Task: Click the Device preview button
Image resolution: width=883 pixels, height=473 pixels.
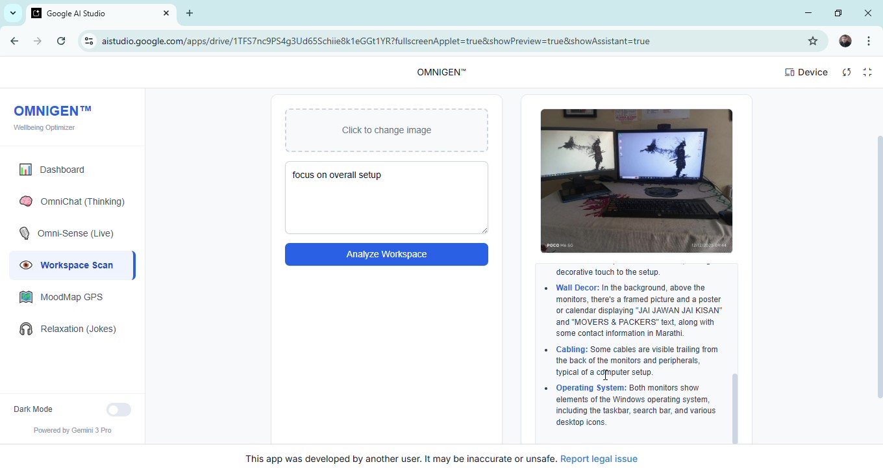Action: pos(806,73)
